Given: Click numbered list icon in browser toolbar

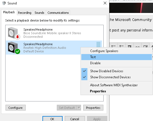Looking at the screenshot, I should tap(122, 46).
